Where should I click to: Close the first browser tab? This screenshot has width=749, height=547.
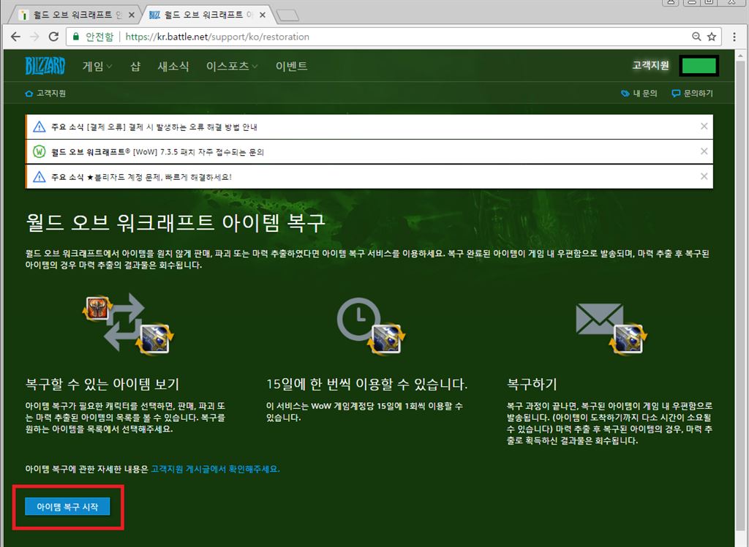(x=132, y=15)
